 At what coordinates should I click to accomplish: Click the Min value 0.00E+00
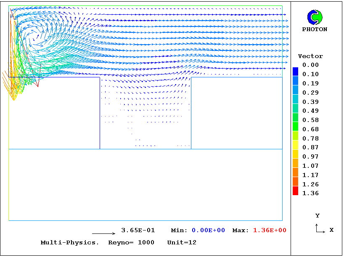(x=208, y=231)
